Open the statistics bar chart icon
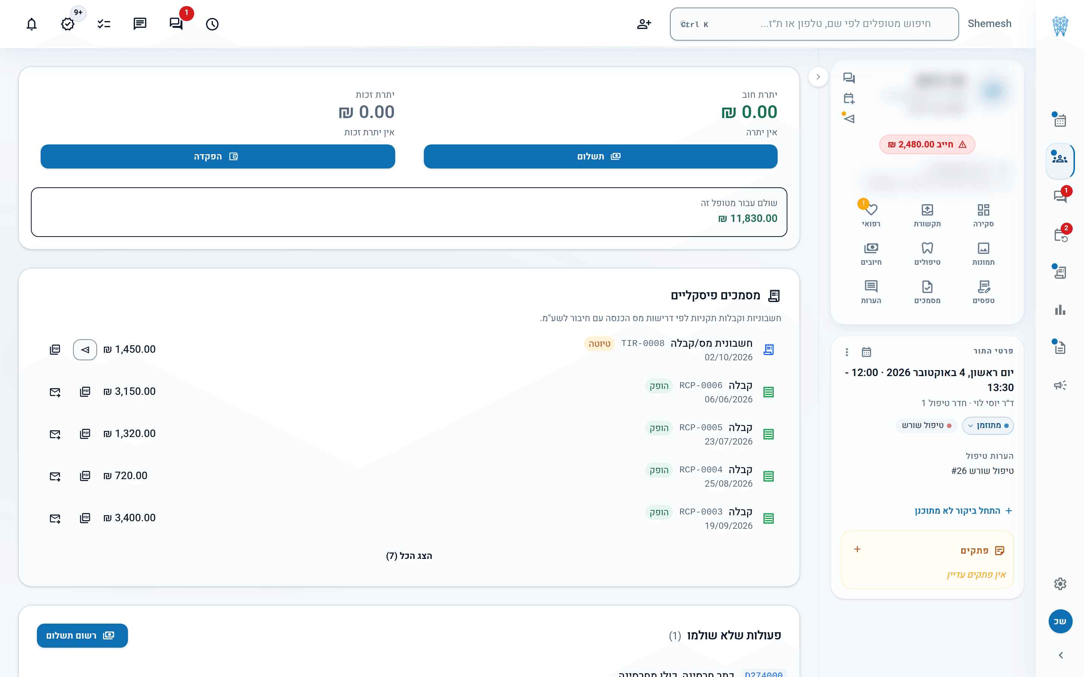The image size is (1084, 677). (x=1060, y=310)
